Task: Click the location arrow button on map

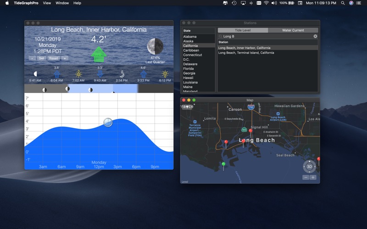Action: [x=187, y=107]
